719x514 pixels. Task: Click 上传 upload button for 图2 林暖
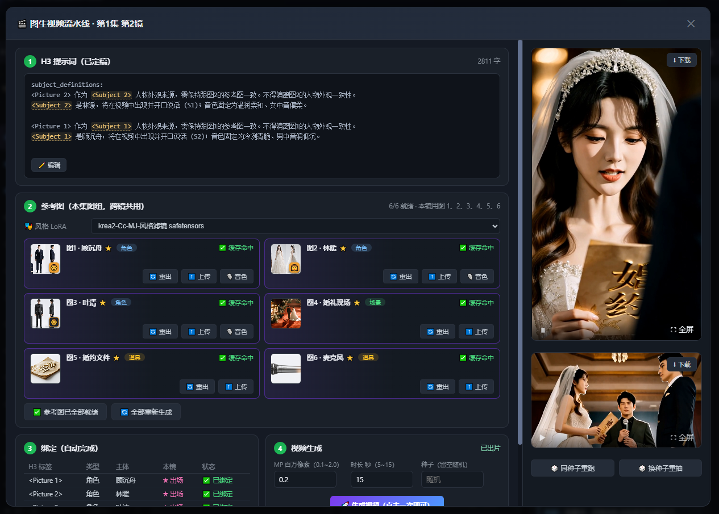point(439,277)
